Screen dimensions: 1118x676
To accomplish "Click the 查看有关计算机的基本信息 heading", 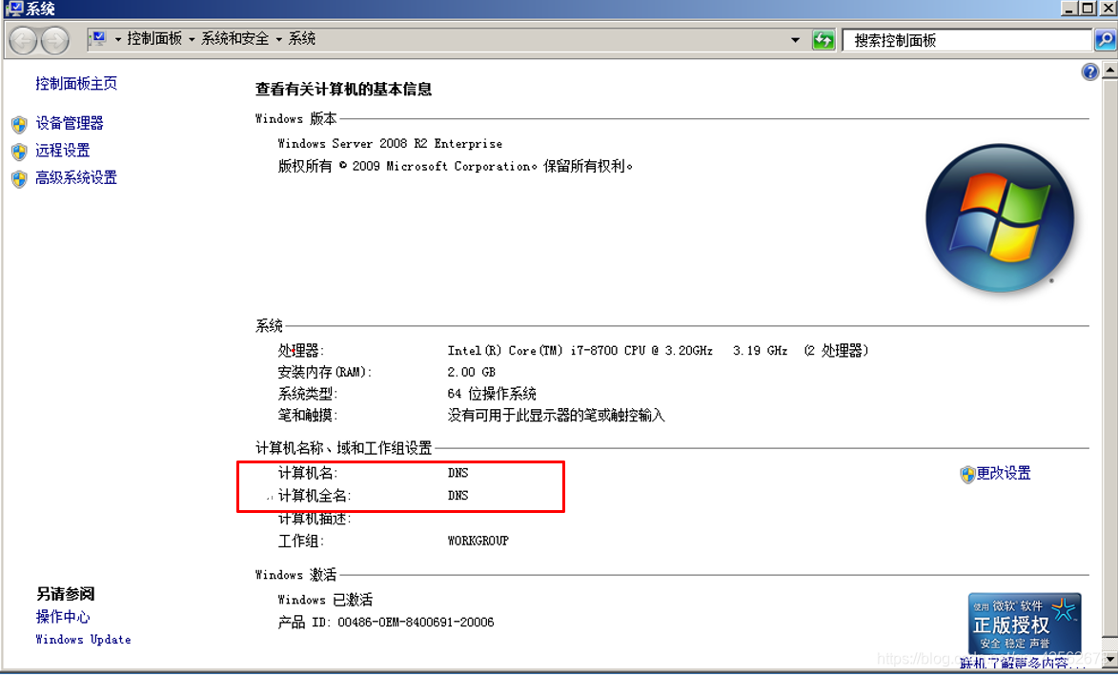I will pos(344,89).
